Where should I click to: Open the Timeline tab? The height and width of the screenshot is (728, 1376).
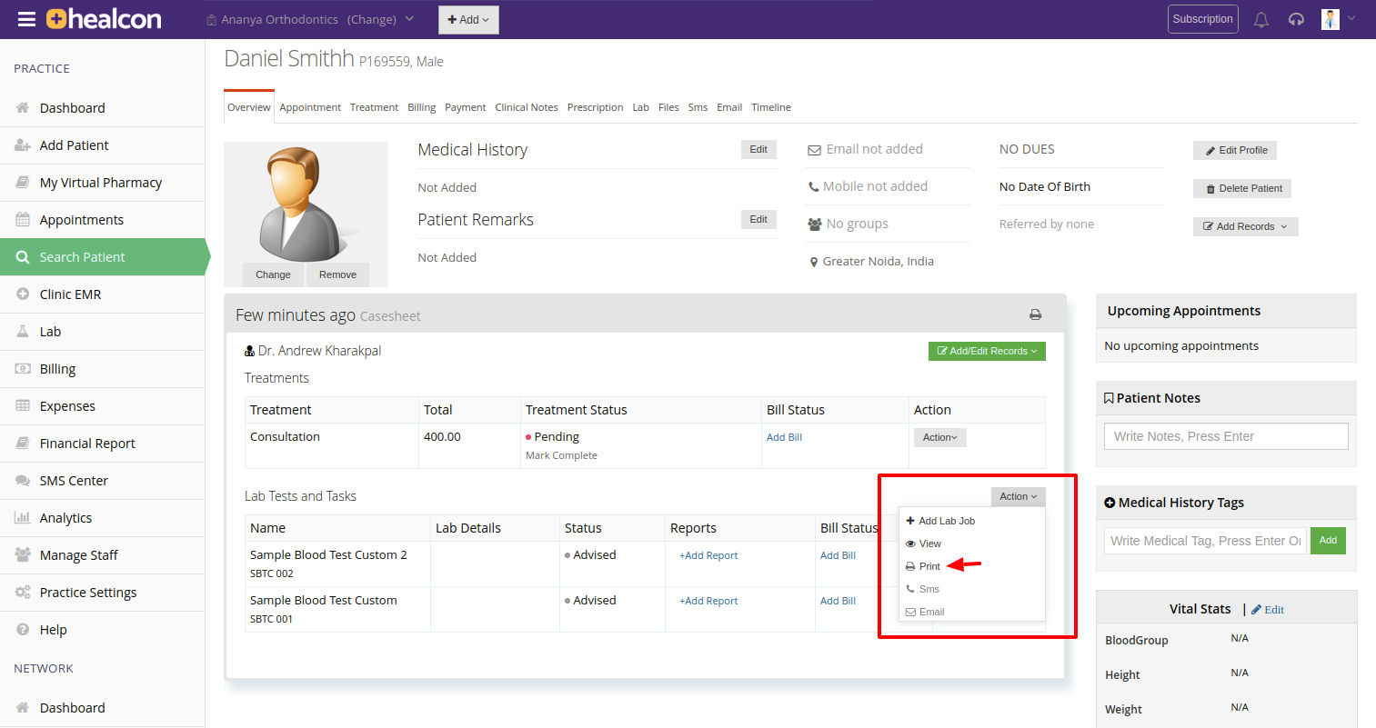click(x=771, y=107)
